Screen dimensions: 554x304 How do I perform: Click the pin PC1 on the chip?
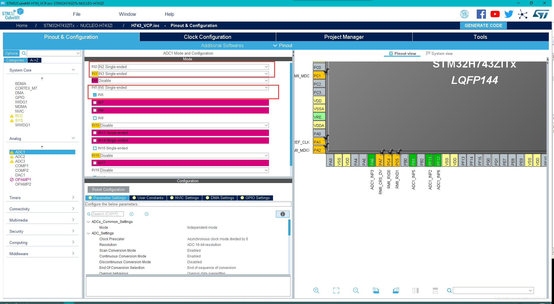pyautogui.click(x=319, y=76)
